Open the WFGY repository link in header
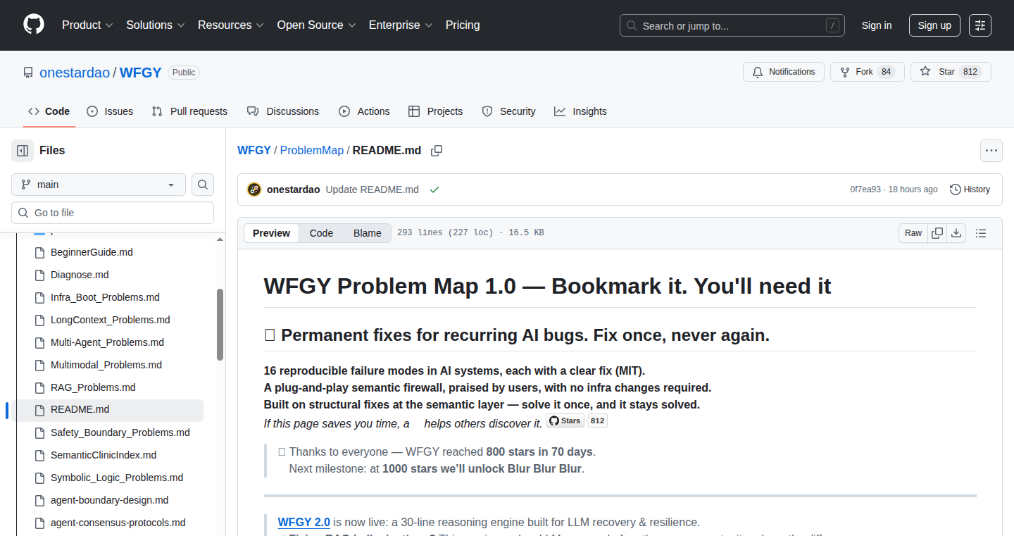This screenshot has width=1014, height=536. pyautogui.click(x=141, y=73)
